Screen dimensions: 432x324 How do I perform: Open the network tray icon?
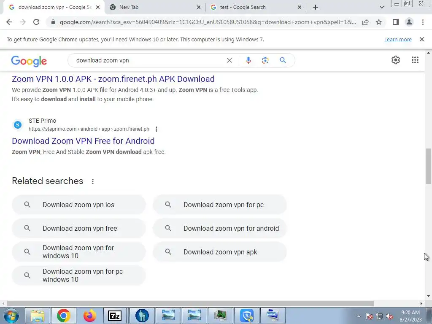pyautogui.click(x=379, y=316)
